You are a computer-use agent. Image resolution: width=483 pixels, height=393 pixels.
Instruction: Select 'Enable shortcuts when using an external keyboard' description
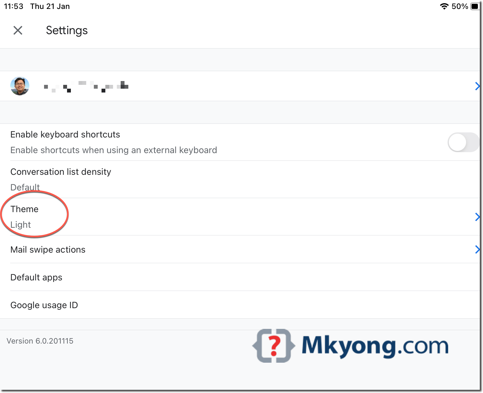[x=114, y=150]
